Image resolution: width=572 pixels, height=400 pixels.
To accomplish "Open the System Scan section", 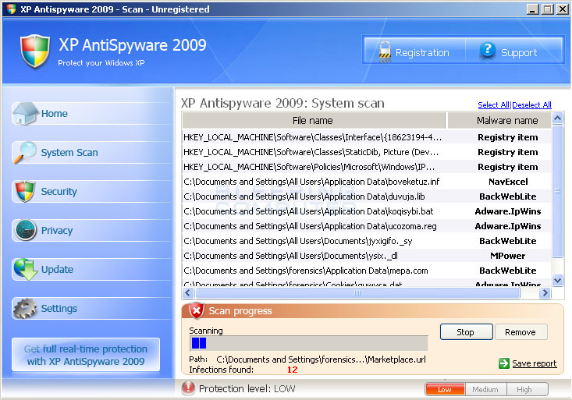I will [x=91, y=152].
